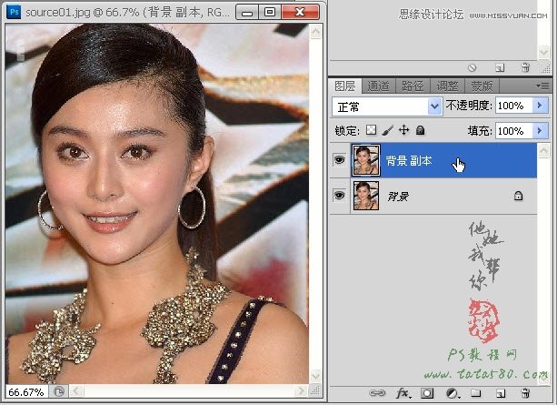Viewport: 557px width, 405px height.
Task: Toggle lock image pixels brush icon
Action: click(387, 131)
